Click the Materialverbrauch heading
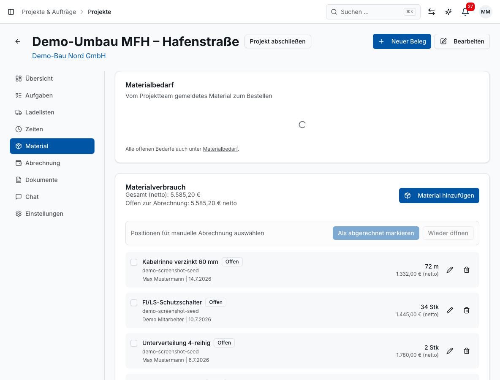Screen dimensions: 500x380 click(x=155, y=187)
